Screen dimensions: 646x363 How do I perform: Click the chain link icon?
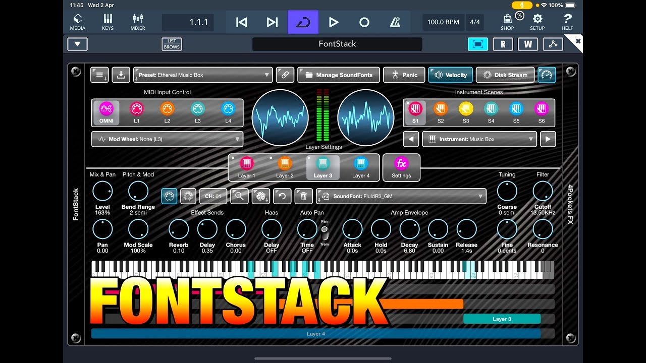(285, 75)
